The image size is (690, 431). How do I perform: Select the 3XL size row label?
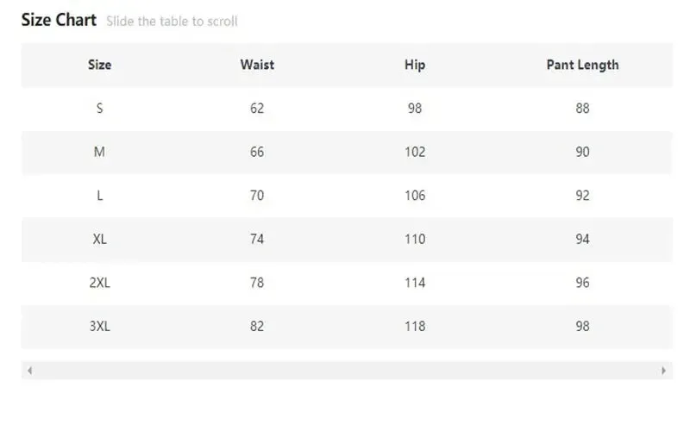pyautogui.click(x=99, y=326)
